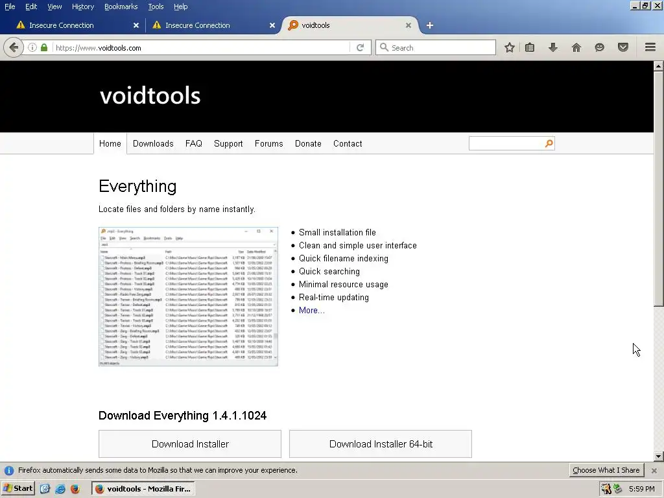Open the Help menu
The height and width of the screenshot is (498, 664).
coord(180,6)
